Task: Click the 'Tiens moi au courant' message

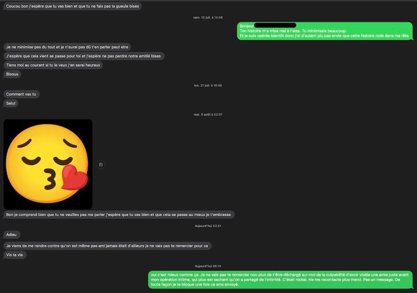Action: (53, 65)
